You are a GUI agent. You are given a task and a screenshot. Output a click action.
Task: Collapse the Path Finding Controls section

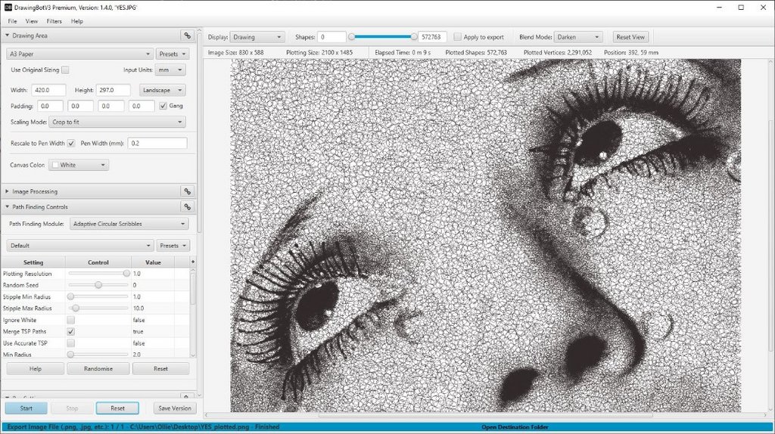[8, 207]
